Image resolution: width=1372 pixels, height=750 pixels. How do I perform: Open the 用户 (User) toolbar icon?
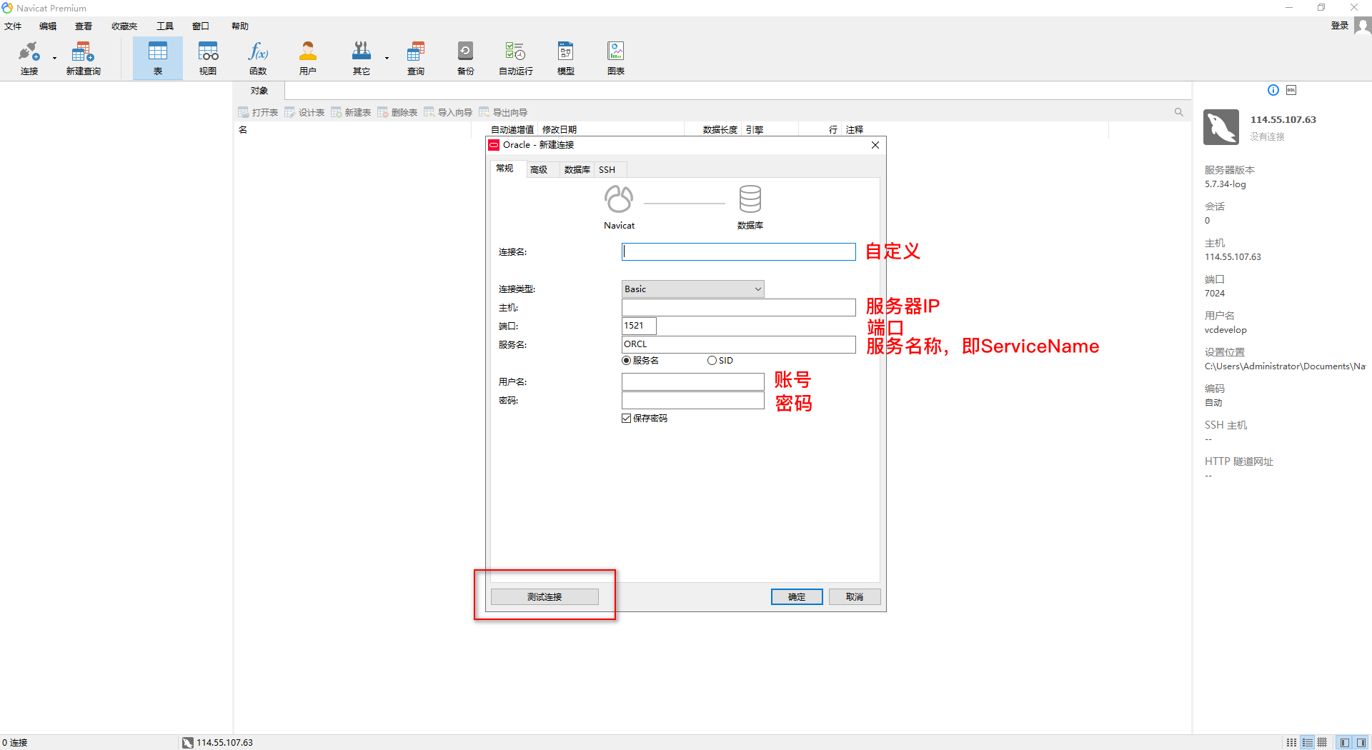coord(308,58)
